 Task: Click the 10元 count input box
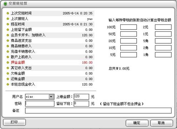click(x=128, y=48)
